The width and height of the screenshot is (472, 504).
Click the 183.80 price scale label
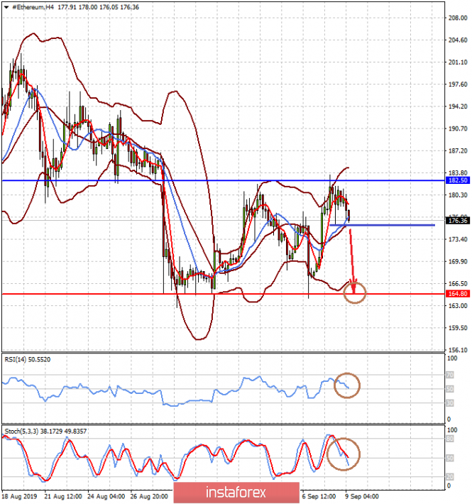point(458,173)
